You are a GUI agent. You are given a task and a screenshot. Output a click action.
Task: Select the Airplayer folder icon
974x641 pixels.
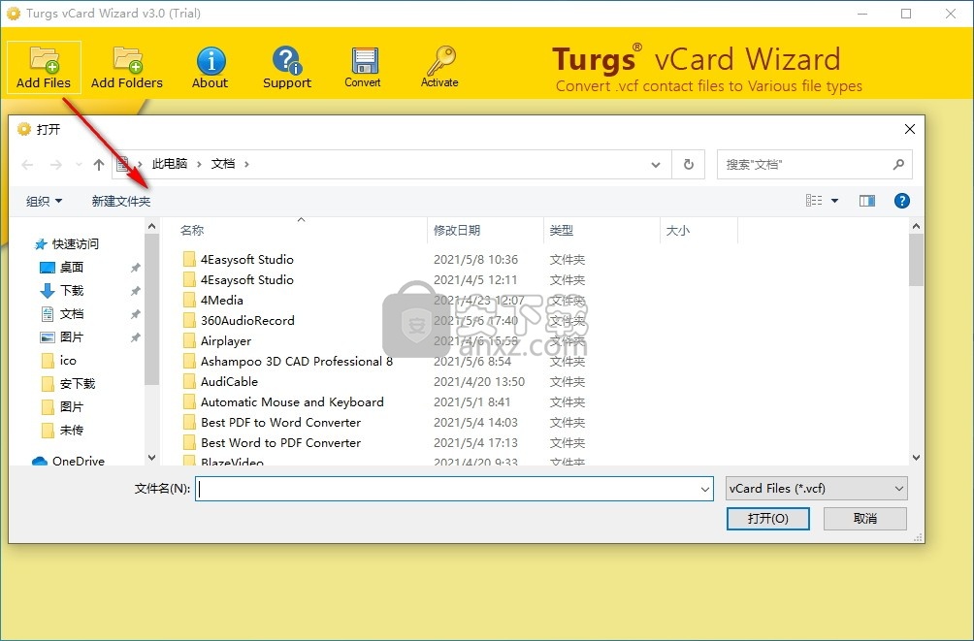click(189, 341)
